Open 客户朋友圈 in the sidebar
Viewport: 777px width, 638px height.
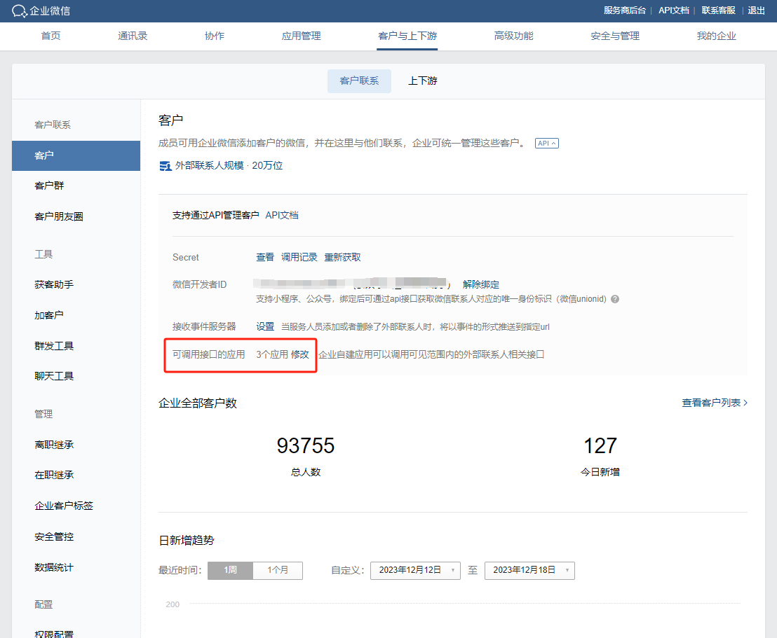[58, 216]
